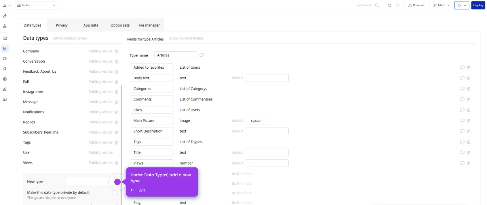Click Publicly visible label for User
Screen dimensions: 487x205
(x=100, y=152)
